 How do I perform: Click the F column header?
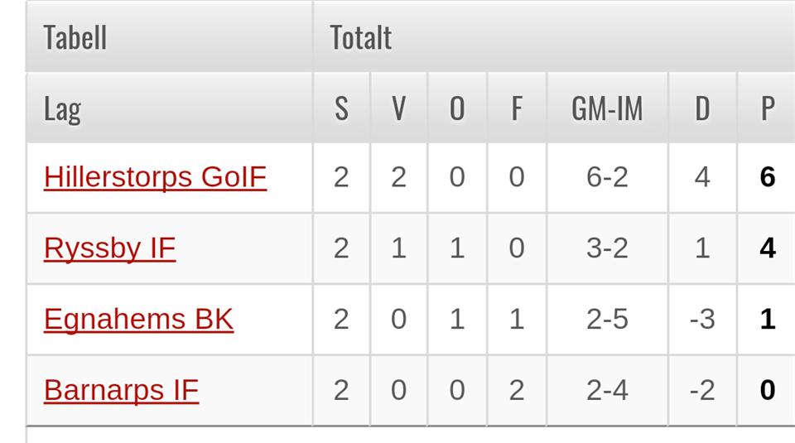coord(517,108)
